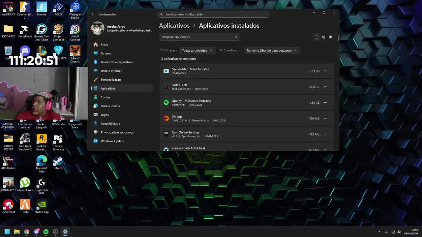
Task: Go back using Settings back arrow
Action: tap(93, 14)
